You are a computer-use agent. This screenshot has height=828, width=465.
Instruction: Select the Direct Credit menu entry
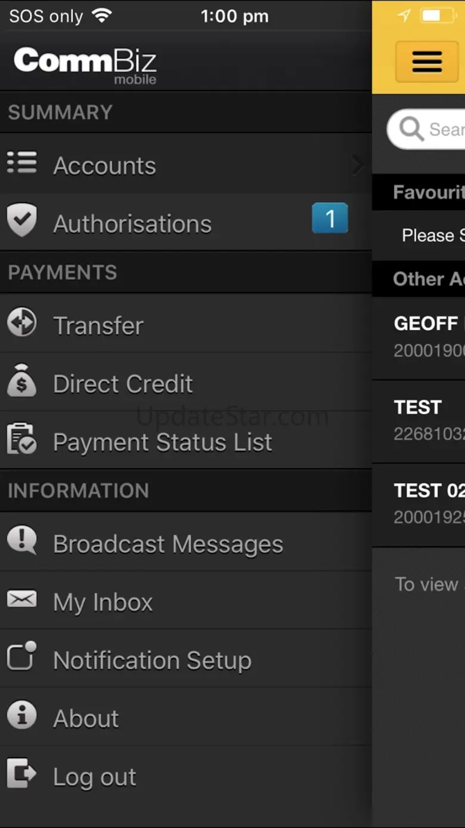pyautogui.click(x=123, y=384)
